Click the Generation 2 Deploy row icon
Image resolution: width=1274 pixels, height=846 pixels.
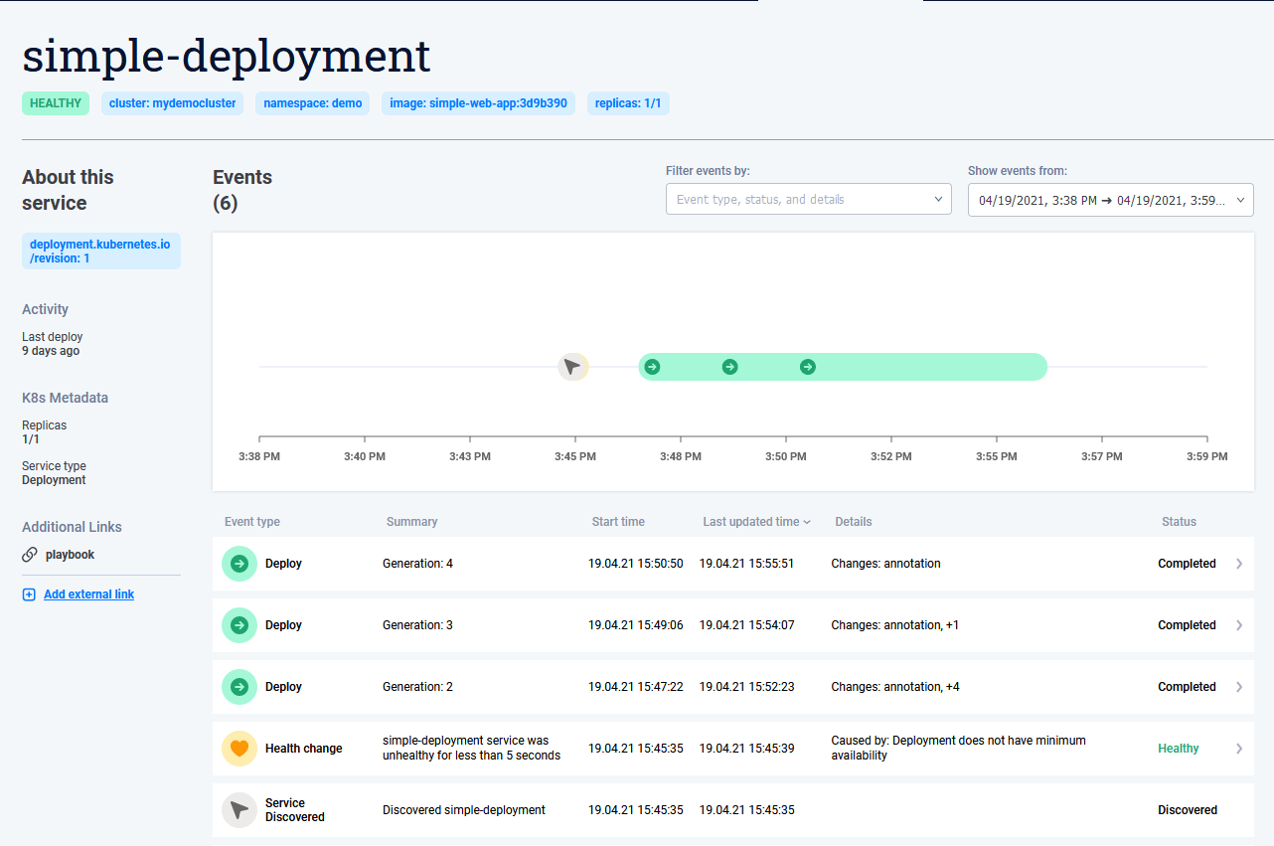tap(239, 687)
